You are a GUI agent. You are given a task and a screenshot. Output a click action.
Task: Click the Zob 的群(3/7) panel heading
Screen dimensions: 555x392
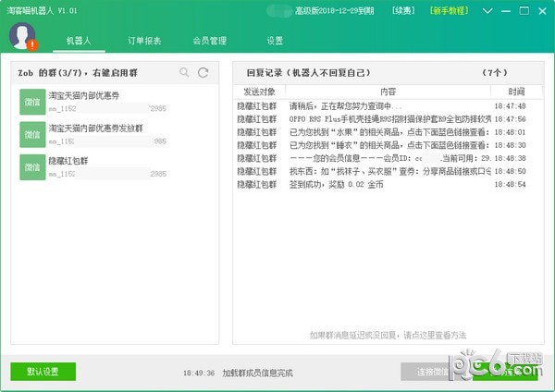pos(78,73)
